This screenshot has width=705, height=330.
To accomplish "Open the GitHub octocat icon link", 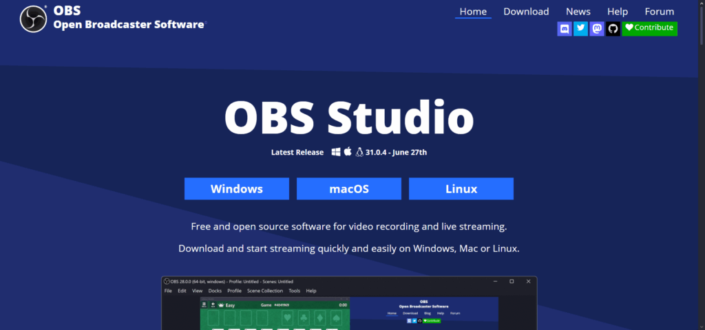I will click(x=613, y=29).
